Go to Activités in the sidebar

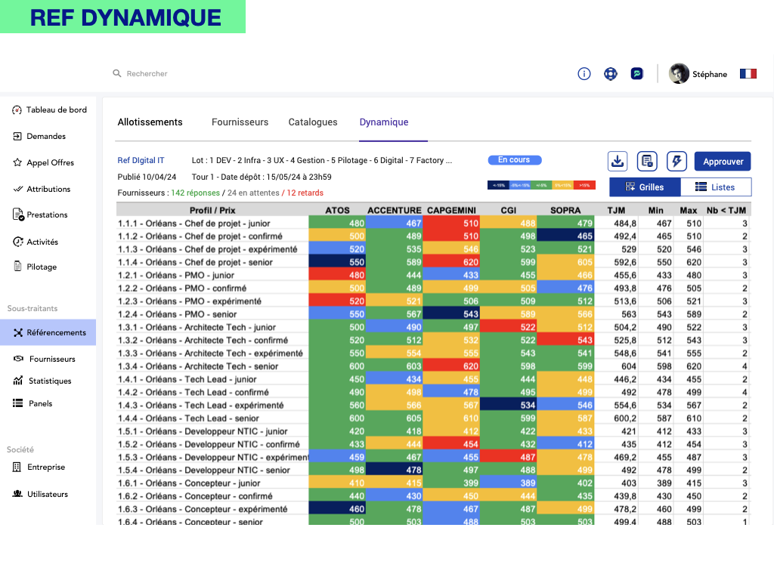click(x=35, y=242)
